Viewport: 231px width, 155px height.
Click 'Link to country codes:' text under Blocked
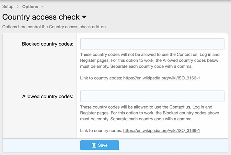pyautogui.click(x=101, y=78)
